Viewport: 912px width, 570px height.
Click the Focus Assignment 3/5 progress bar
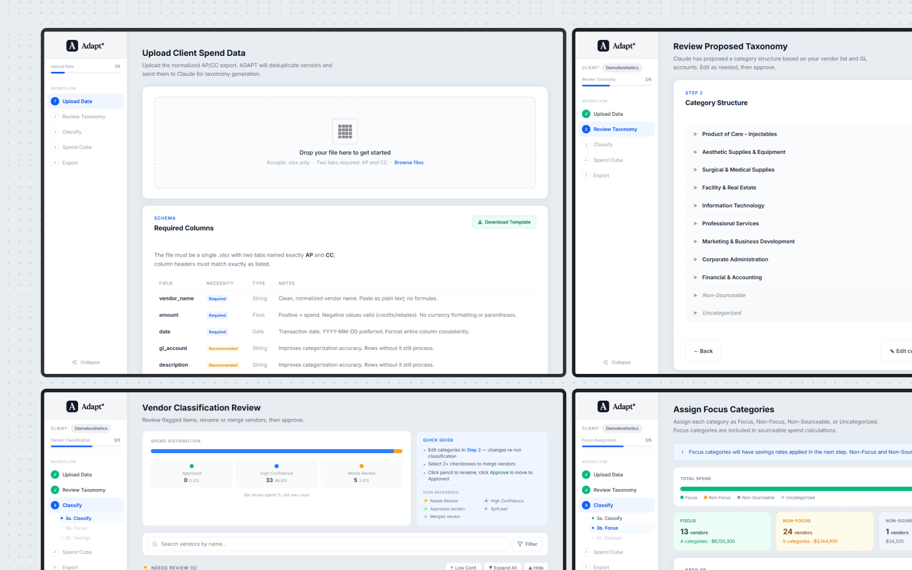tap(617, 446)
